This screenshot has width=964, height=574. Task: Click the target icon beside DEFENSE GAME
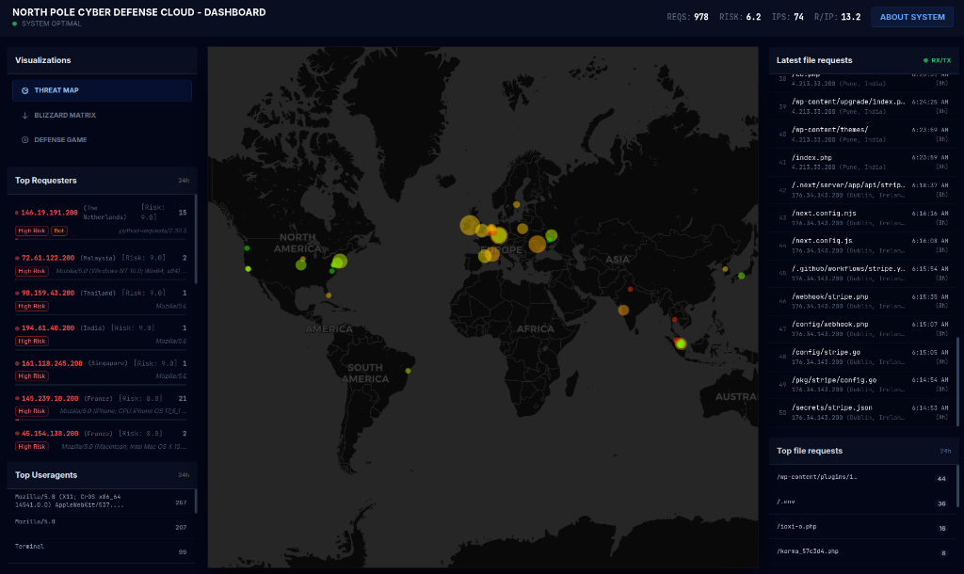(24, 139)
